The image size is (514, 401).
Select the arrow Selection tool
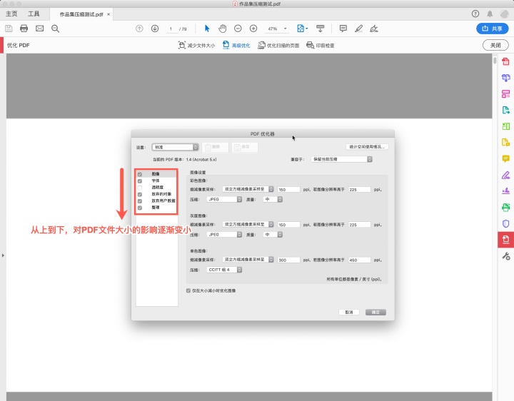(207, 29)
